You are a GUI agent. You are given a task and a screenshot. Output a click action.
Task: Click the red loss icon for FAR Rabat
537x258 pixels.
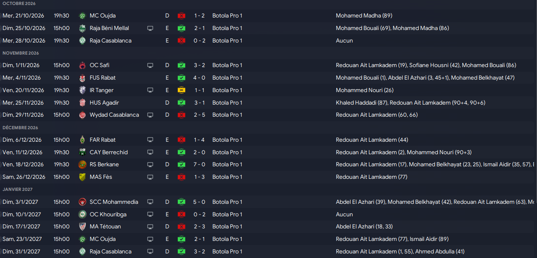181,140
